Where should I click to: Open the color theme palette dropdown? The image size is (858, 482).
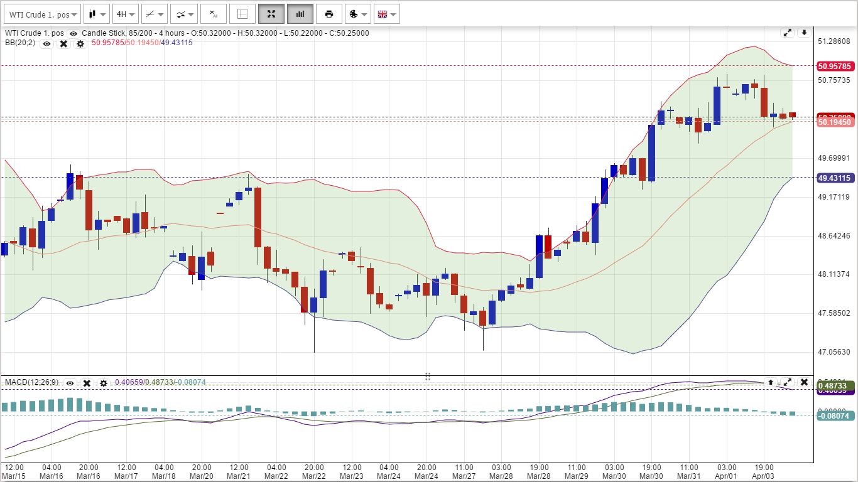click(357, 14)
